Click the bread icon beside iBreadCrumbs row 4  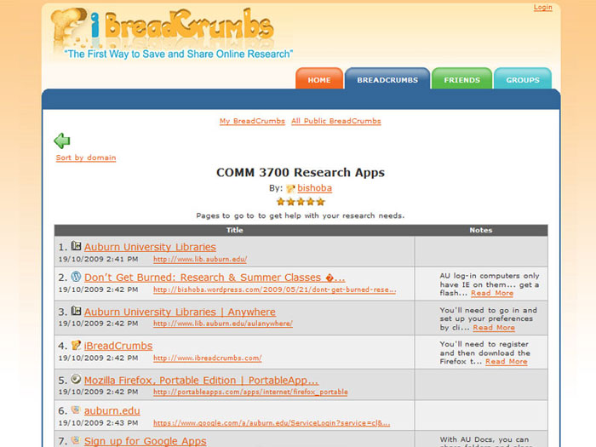tap(76, 345)
